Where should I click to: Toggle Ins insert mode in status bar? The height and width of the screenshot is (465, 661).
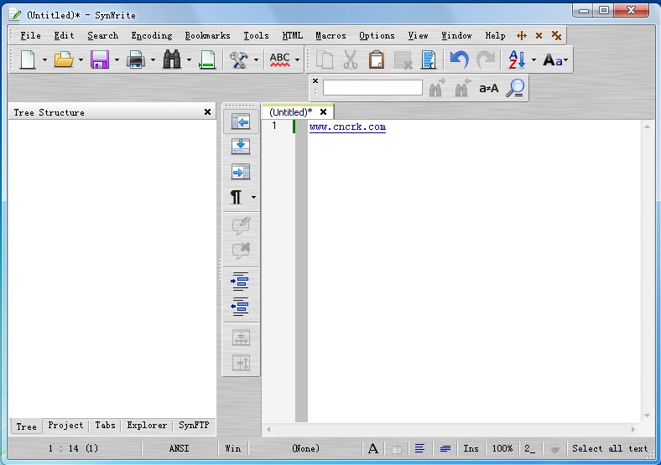tap(471, 449)
